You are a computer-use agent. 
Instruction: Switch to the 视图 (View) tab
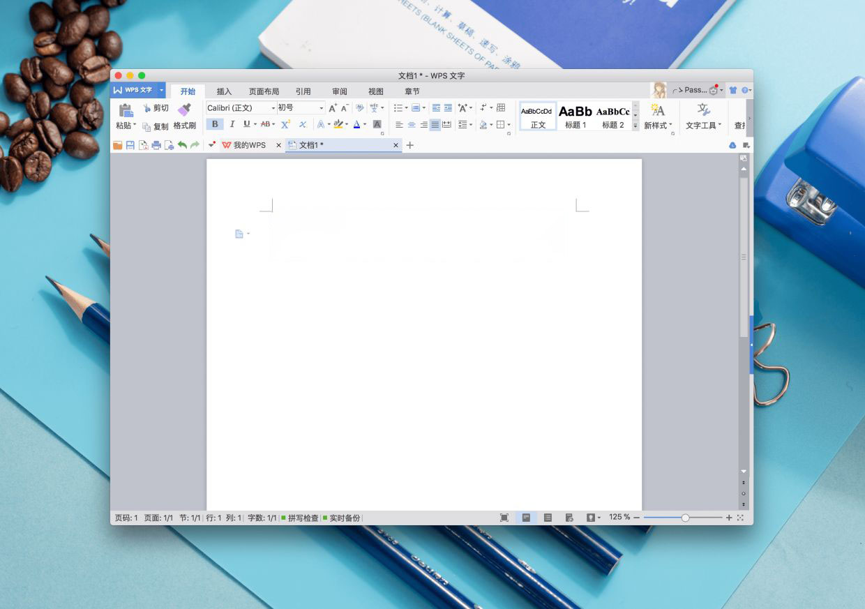[x=376, y=91]
